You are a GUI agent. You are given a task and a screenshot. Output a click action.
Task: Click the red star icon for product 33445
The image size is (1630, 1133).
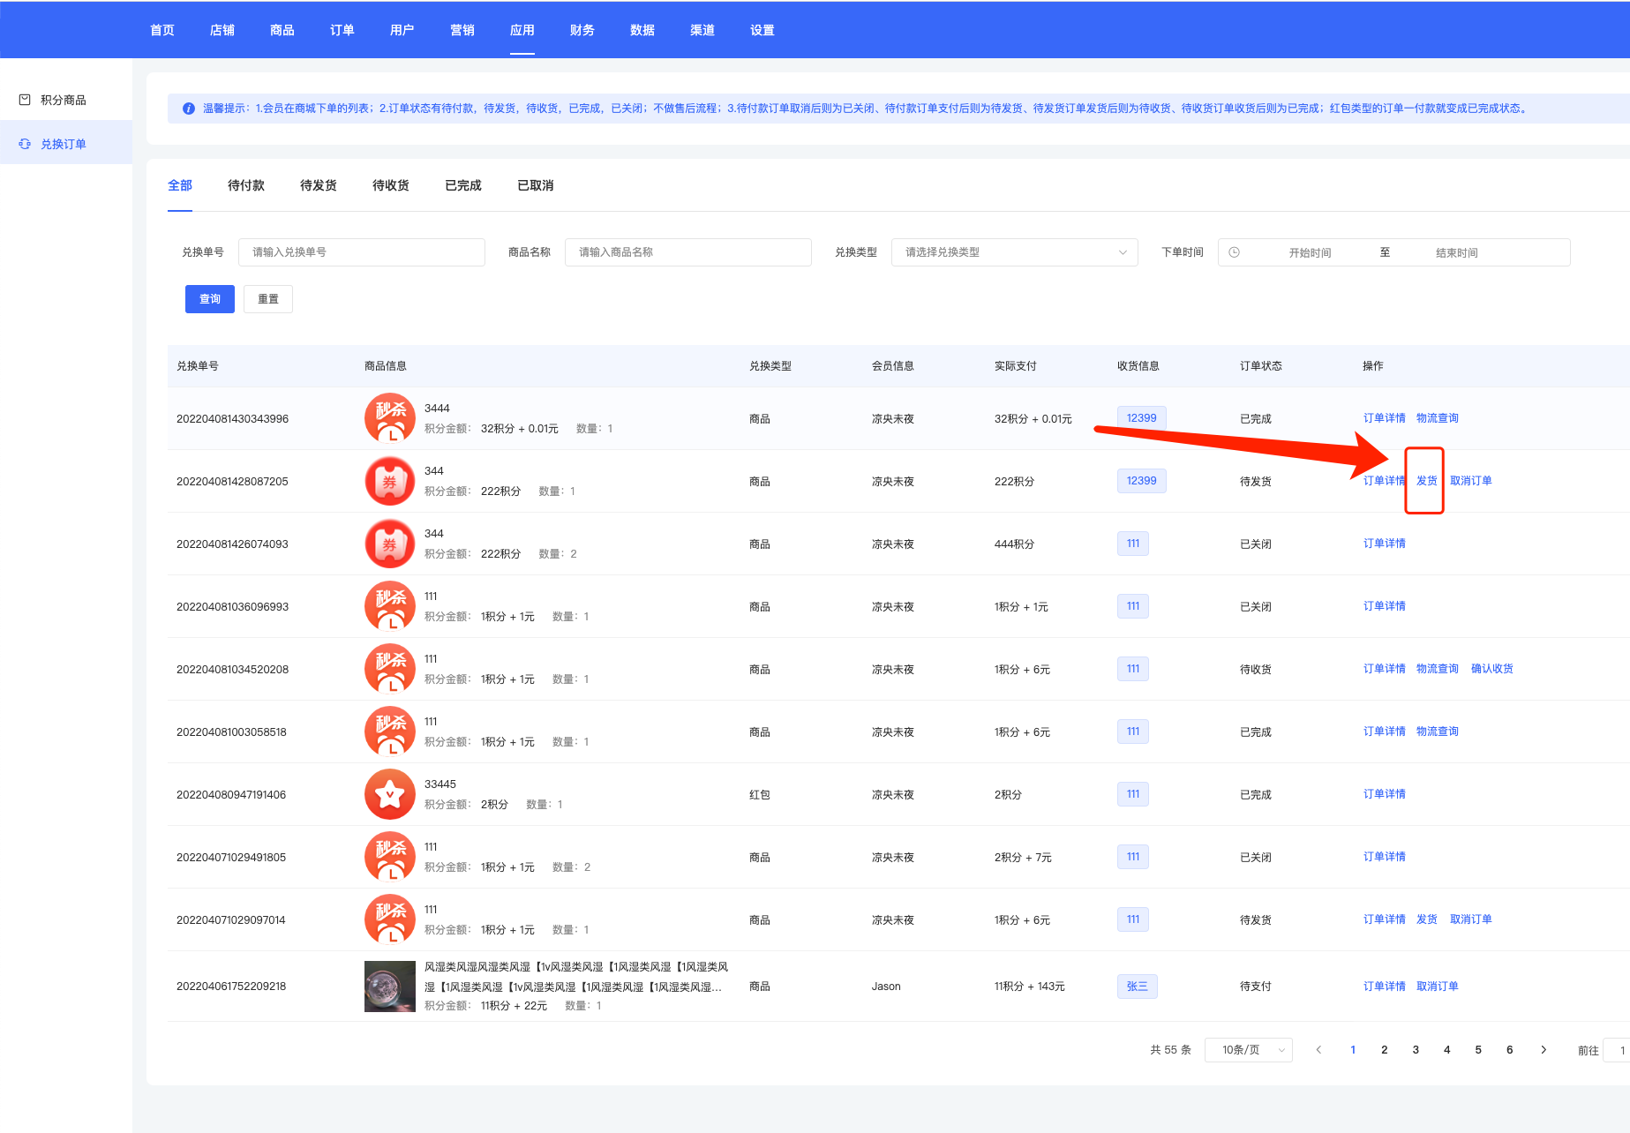(x=389, y=794)
